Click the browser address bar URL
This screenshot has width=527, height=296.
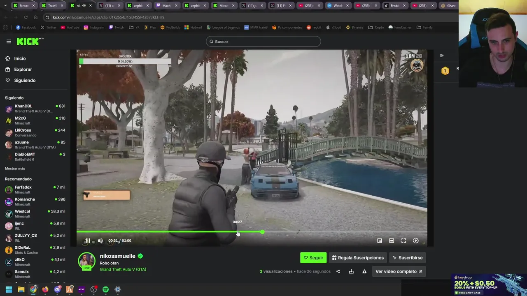[x=109, y=17]
